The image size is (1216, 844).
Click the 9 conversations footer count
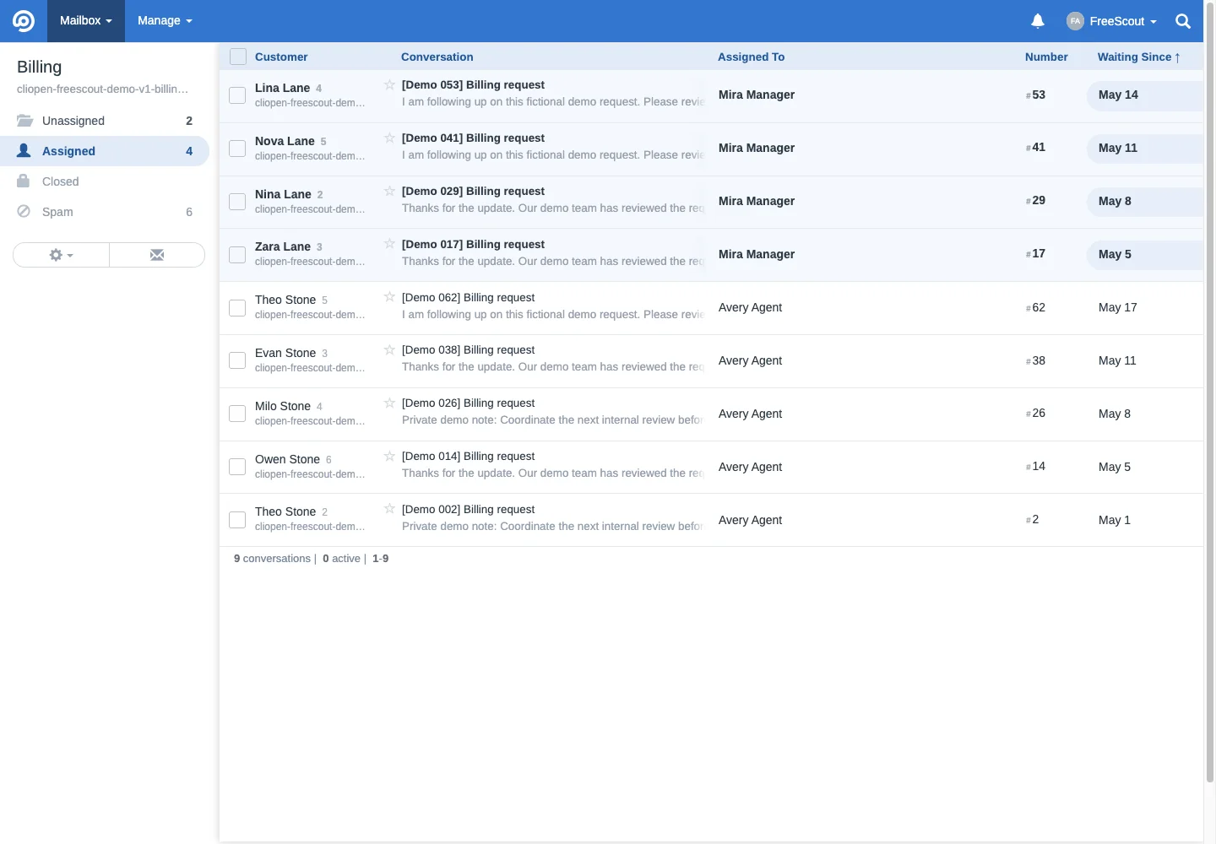click(x=272, y=559)
